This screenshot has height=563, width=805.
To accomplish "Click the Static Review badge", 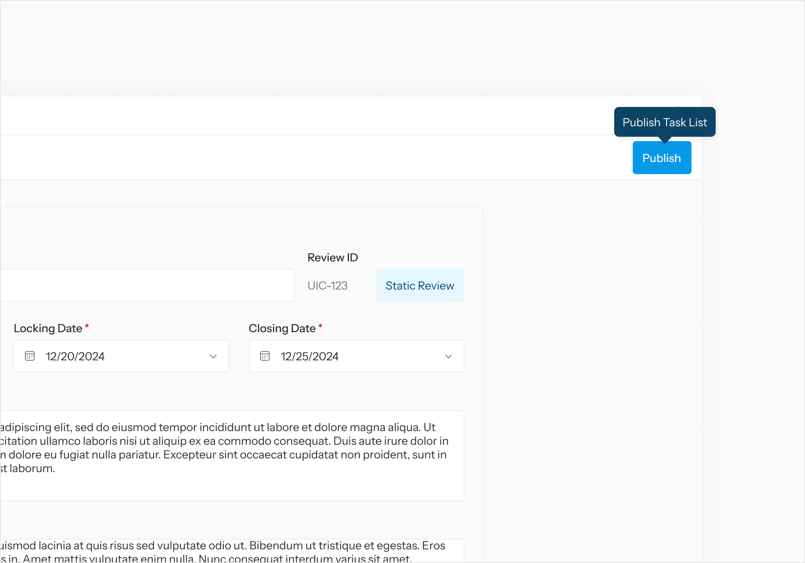I will 420,285.
